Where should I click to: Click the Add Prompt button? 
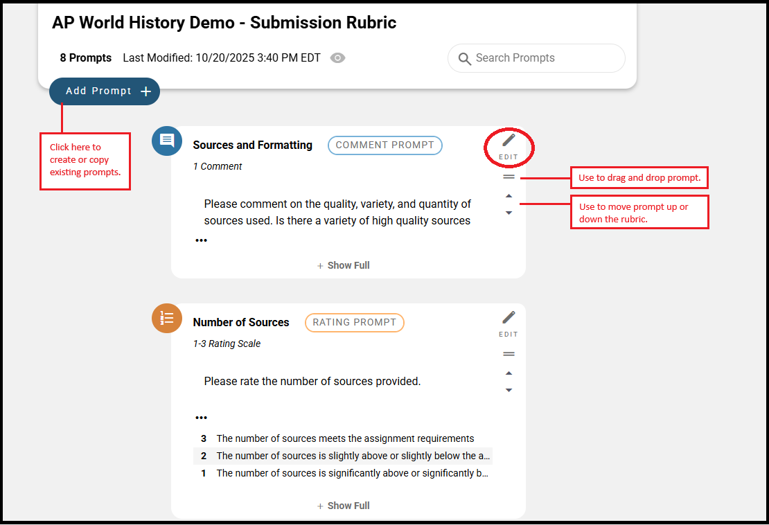tap(105, 91)
